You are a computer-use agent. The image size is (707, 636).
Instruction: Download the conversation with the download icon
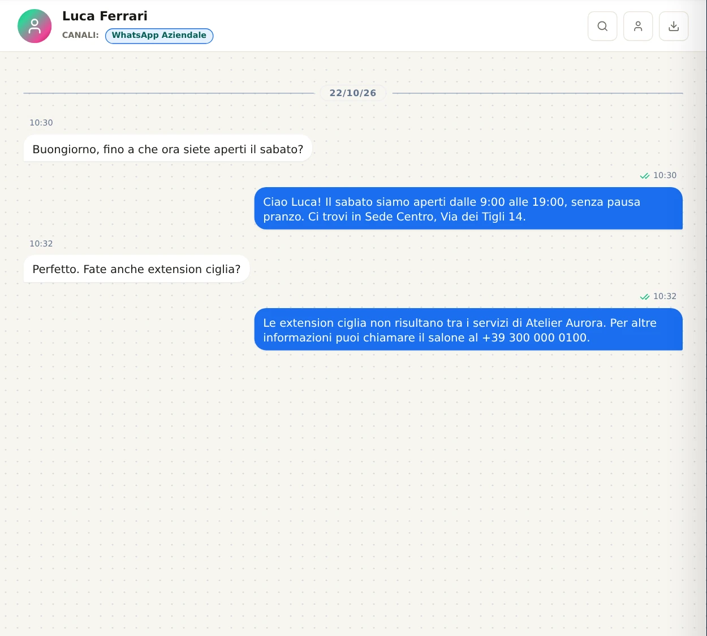[674, 26]
